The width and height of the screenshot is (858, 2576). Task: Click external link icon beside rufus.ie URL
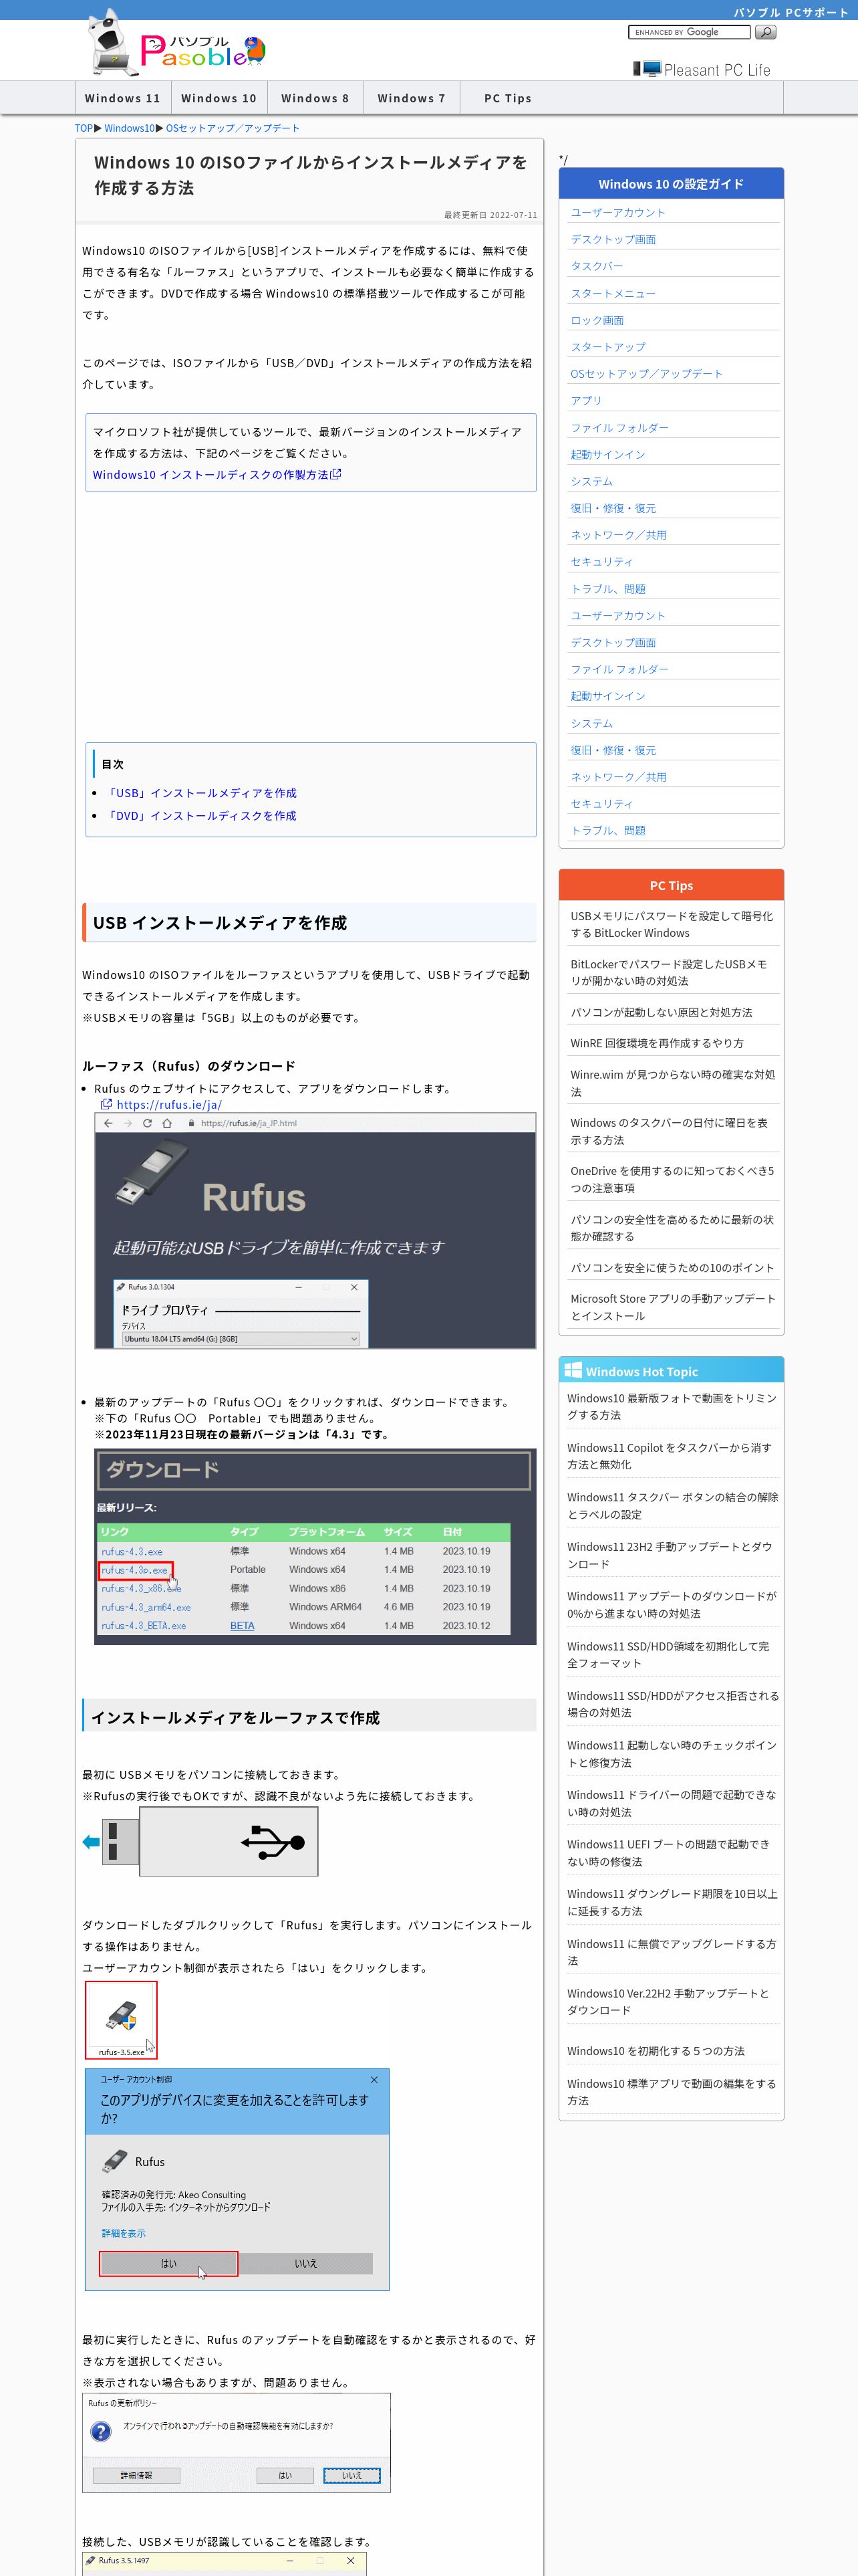(106, 1104)
